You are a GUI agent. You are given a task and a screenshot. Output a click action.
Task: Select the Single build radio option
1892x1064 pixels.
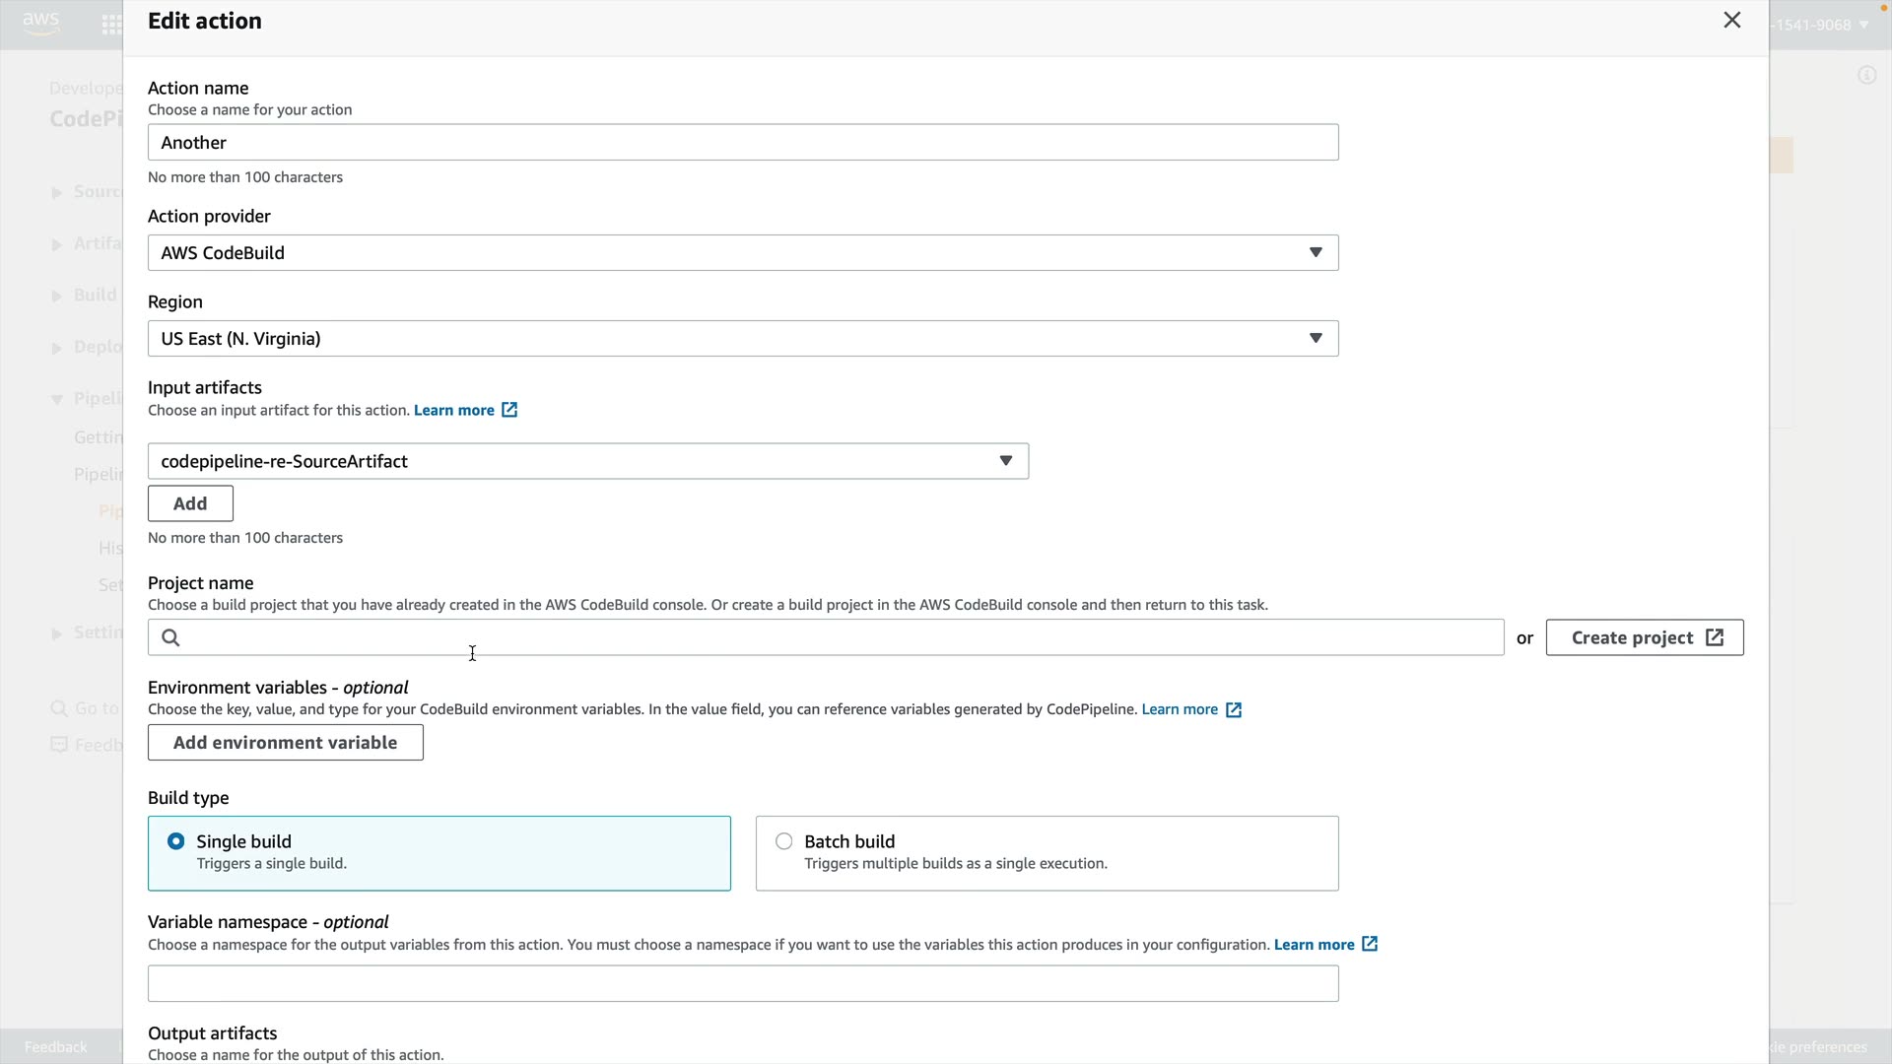[176, 841]
